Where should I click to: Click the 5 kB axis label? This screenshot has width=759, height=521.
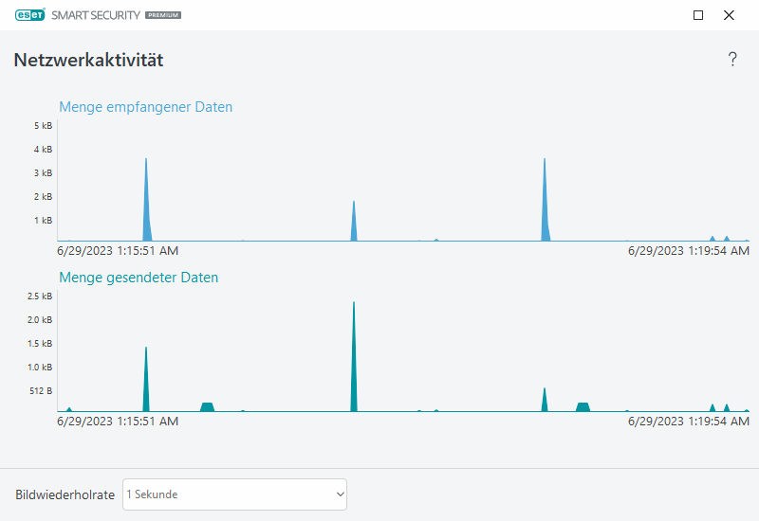[43, 126]
